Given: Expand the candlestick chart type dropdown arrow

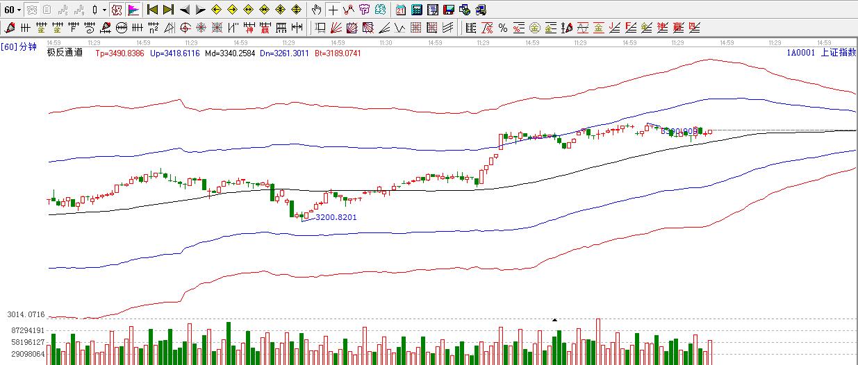Looking at the screenshot, I should click(x=104, y=10).
